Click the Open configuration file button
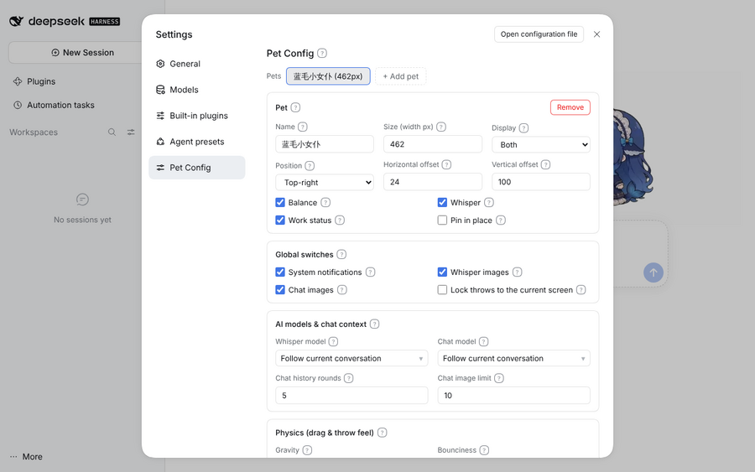This screenshot has width=755, height=472. coord(539,34)
